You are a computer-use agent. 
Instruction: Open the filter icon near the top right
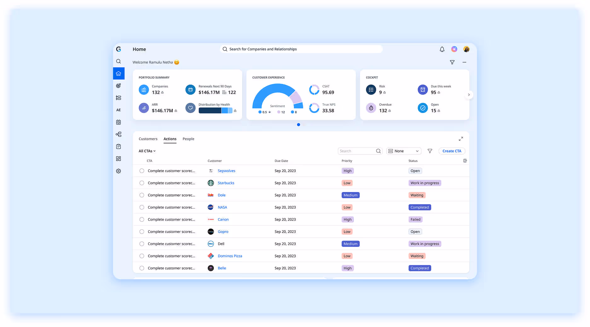pyautogui.click(x=452, y=62)
